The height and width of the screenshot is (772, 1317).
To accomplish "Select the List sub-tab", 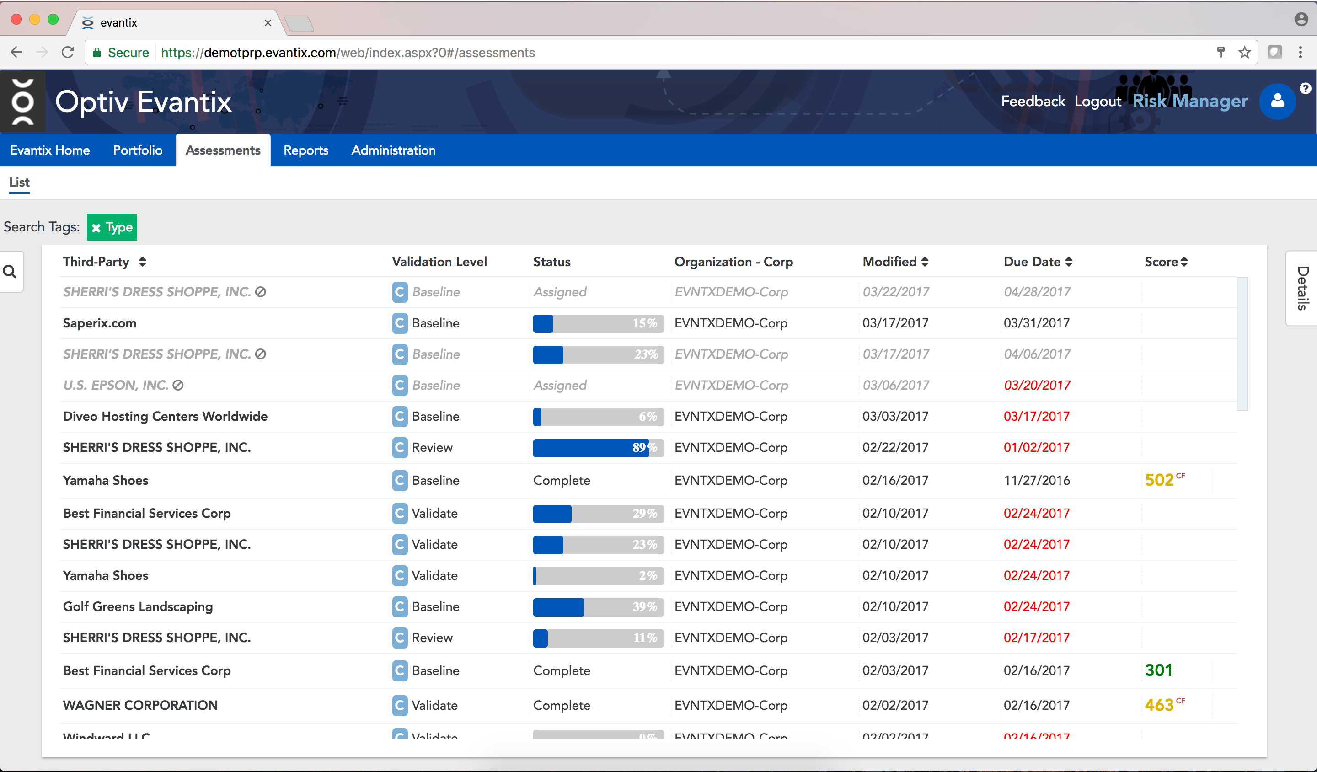I will pos(19,182).
